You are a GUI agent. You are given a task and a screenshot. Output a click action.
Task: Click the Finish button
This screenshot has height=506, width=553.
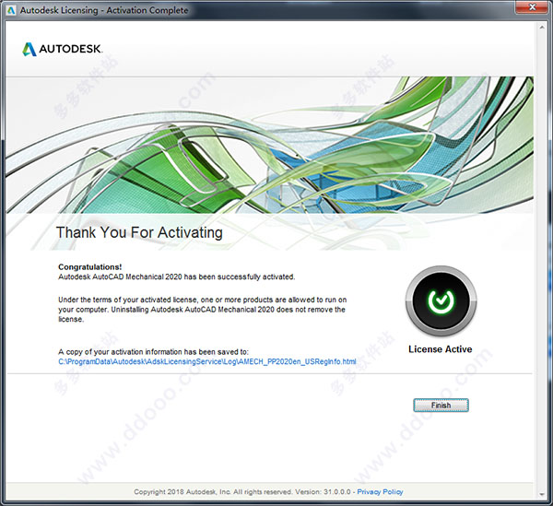click(x=441, y=406)
